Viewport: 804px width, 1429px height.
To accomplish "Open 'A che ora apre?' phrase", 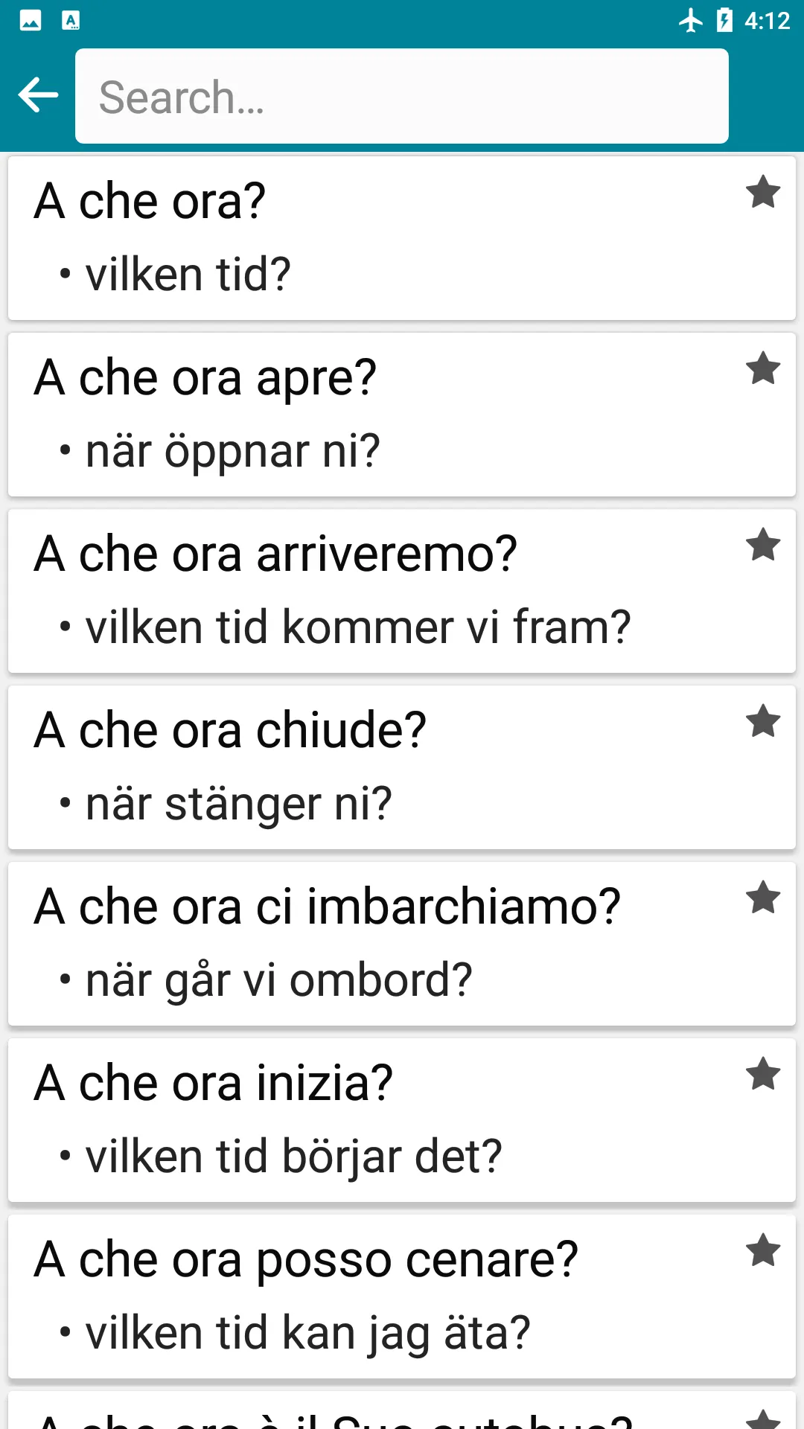I will [402, 415].
